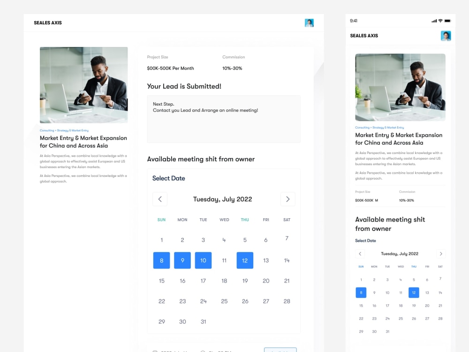The width and height of the screenshot is (469, 352).
Task: Open Consulting breadcrumb link on mobile
Action: [362, 127]
